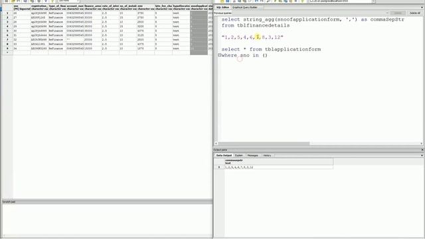Select the late_fee_charges column header
The width and height of the screenshot is (425, 239).
[x=163, y=7]
